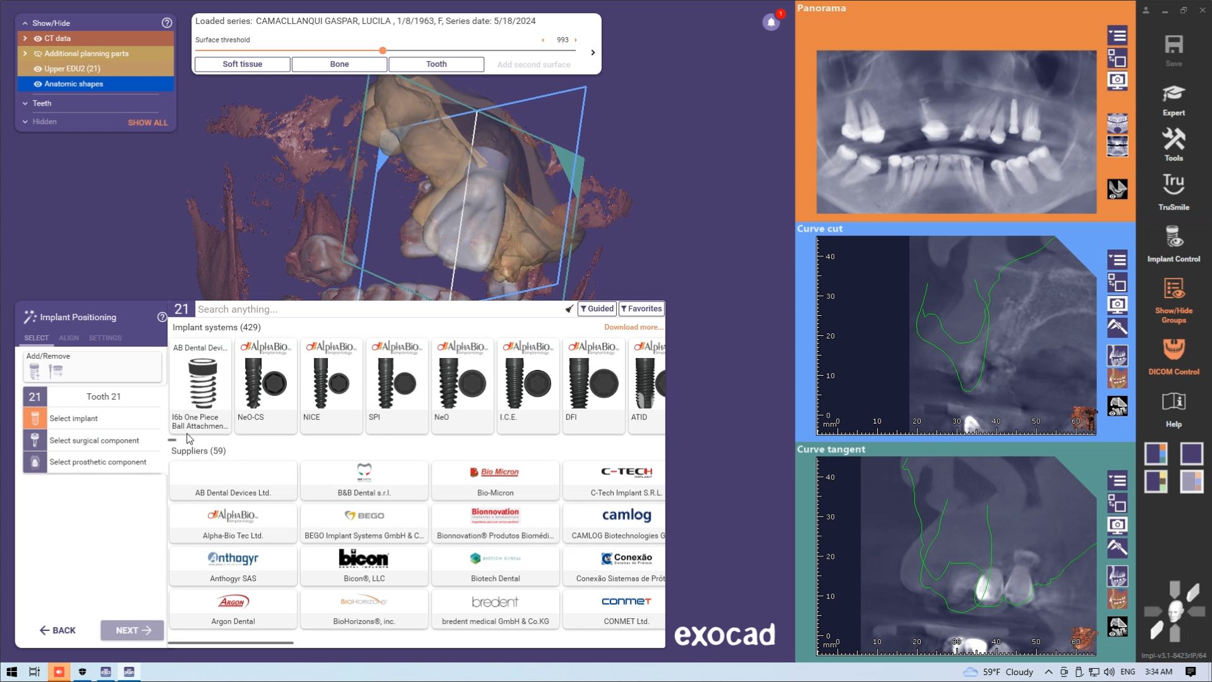Click the Download more link

[x=633, y=327]
